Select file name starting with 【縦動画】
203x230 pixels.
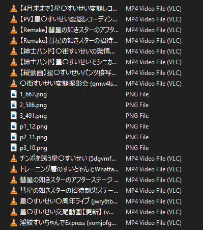(68, 73)
